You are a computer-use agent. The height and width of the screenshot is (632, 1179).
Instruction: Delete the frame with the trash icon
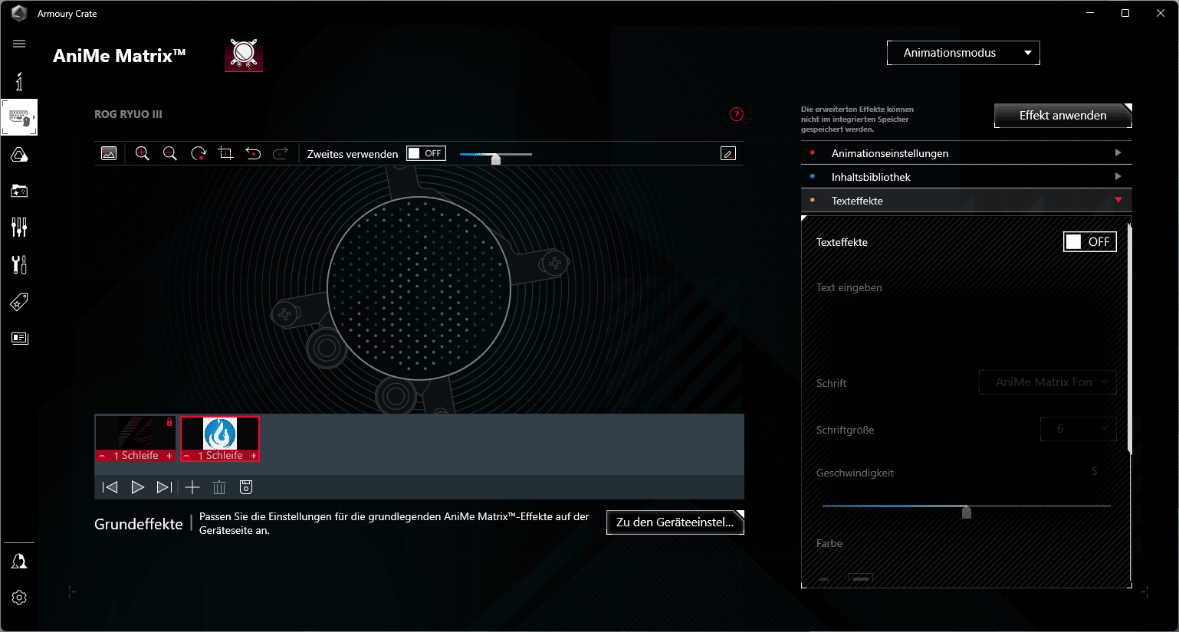(x=219, y=487)
